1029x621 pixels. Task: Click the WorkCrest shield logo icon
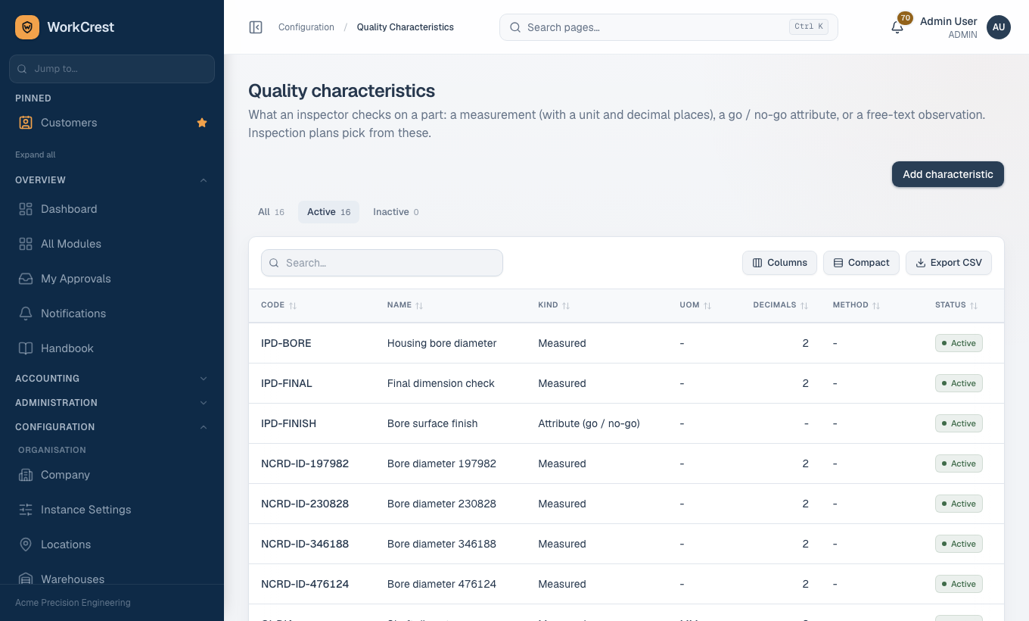click(27, 27)
